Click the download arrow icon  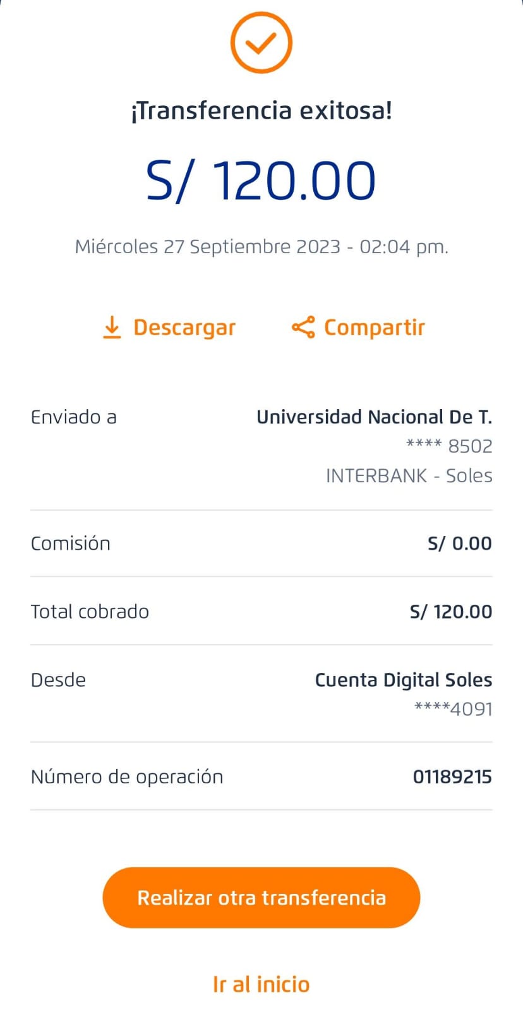click(112, 328)
